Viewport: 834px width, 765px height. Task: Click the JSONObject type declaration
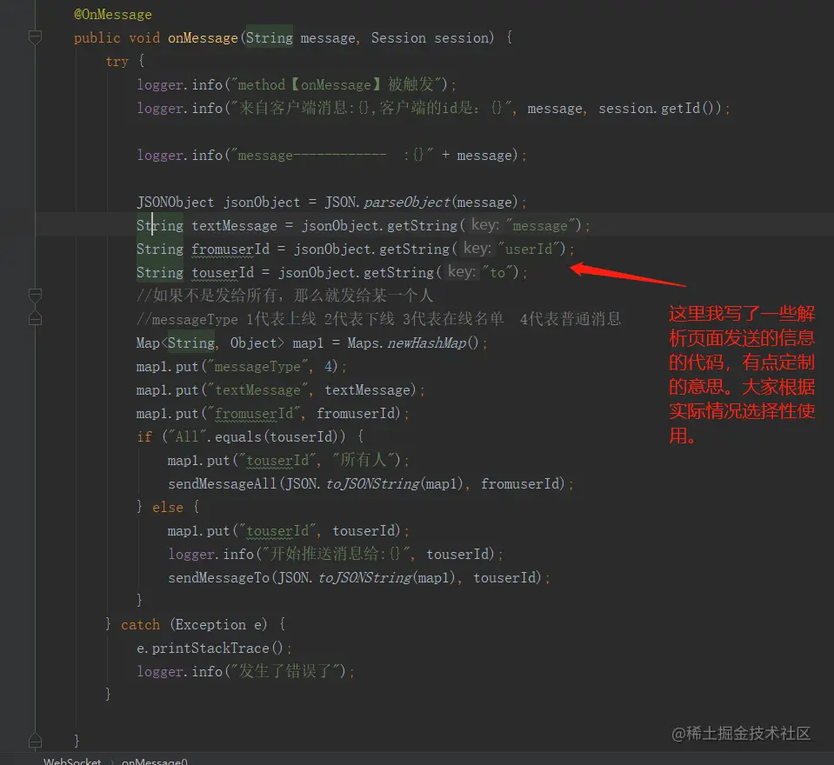pos(176,202)
